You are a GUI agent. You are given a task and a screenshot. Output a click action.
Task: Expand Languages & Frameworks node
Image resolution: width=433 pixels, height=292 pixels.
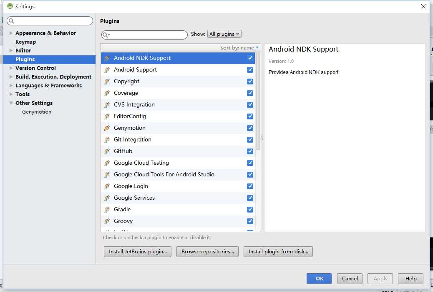(11, 85)
